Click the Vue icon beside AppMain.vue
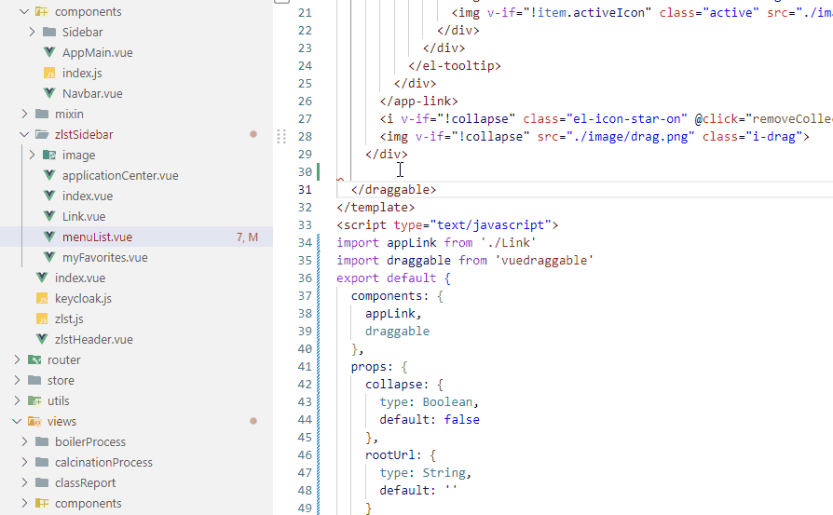 [x=48, y=53]
